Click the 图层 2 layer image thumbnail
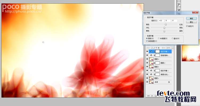The width and height of the screenshot is (200, 106). click(x=151, y=63)
